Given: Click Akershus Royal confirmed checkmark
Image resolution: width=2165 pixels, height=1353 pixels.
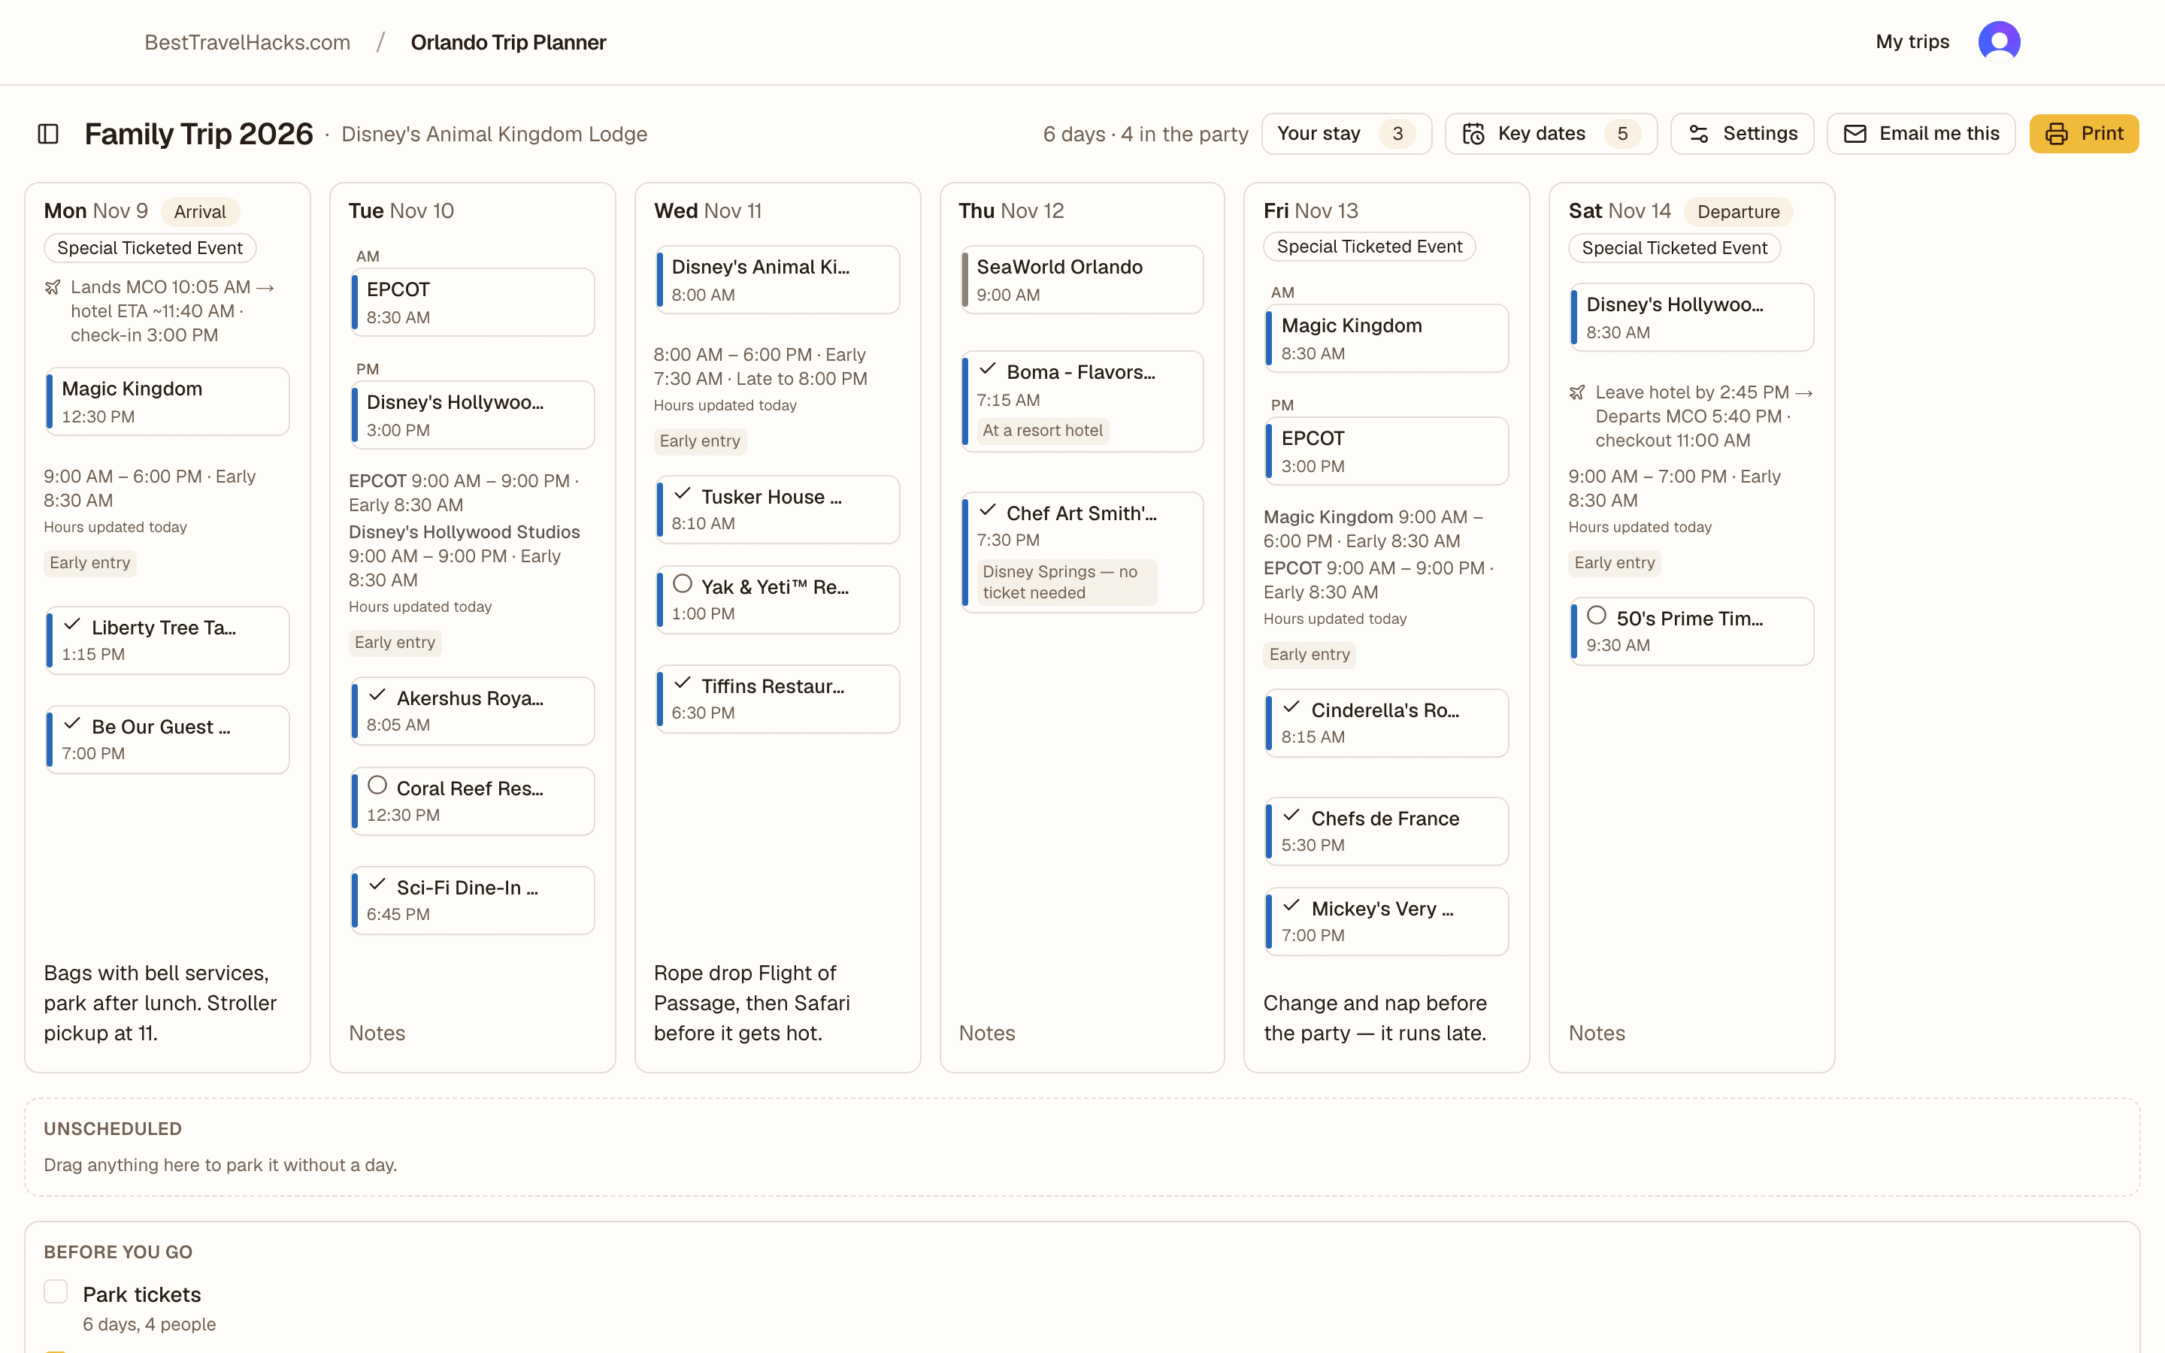Looking at the screenshot, I should pyautogui.click(x=377, y=695).
